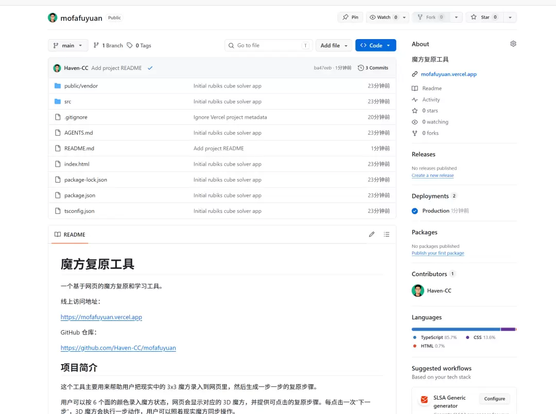The image size is (556, 414).
Task: Open the blue Code dropdown
Action: click(375, 45)
